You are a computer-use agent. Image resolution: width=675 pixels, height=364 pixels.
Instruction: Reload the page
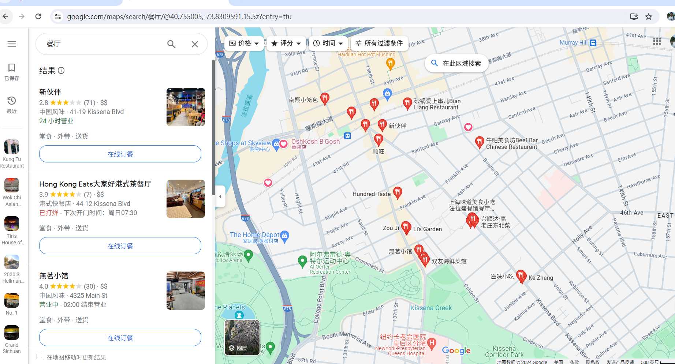[38, 16]
